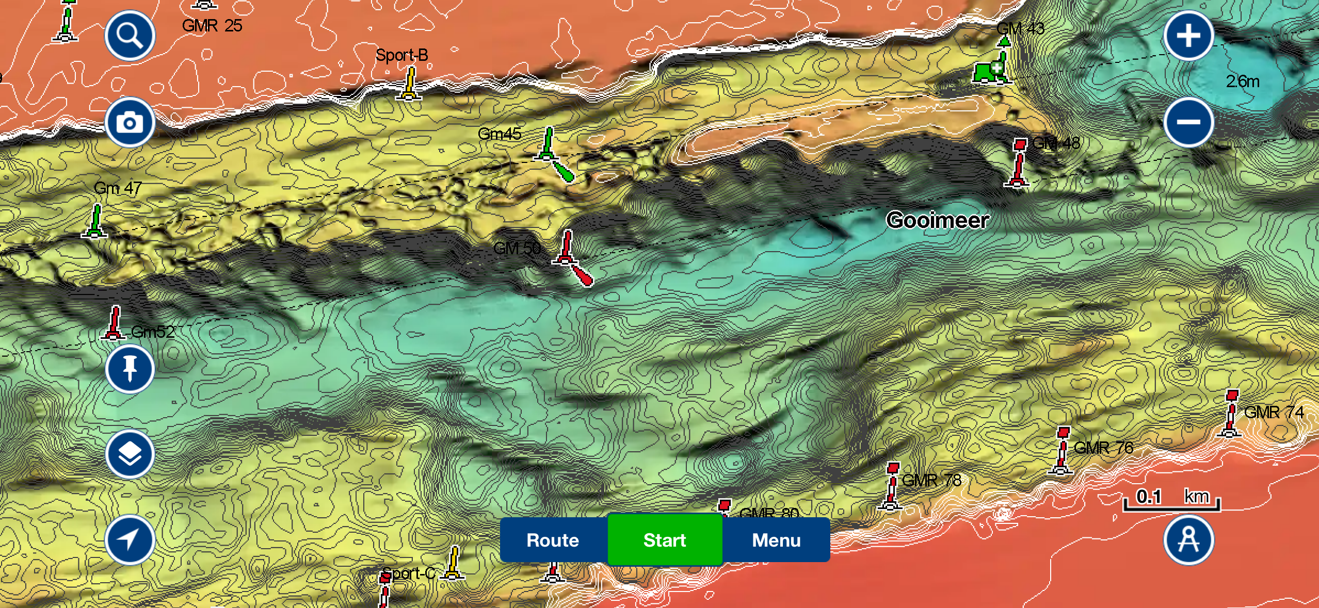1319x608 pixels.
Task: Tap the location arrow GPS icon
Action: 130,540
